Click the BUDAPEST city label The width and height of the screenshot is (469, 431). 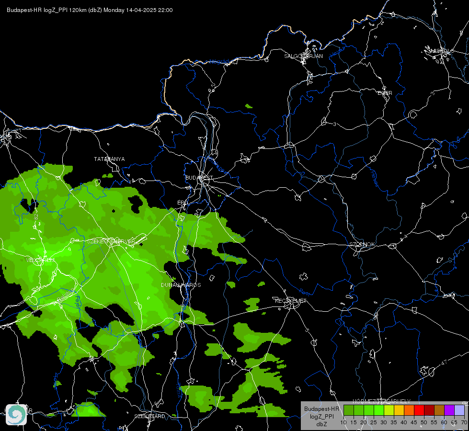(199, 178)
